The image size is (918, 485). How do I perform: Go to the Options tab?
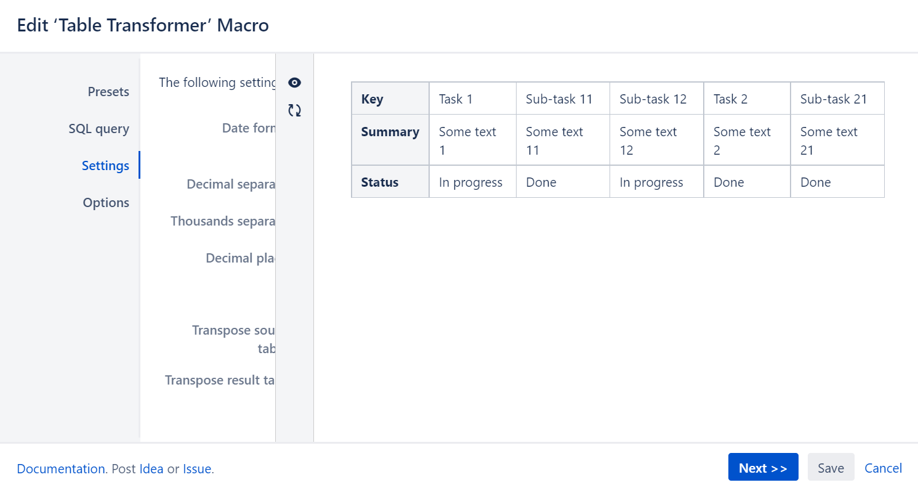click(106, 203)
